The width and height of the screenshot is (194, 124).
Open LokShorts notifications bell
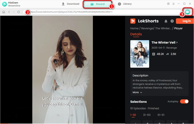[166, 21]
